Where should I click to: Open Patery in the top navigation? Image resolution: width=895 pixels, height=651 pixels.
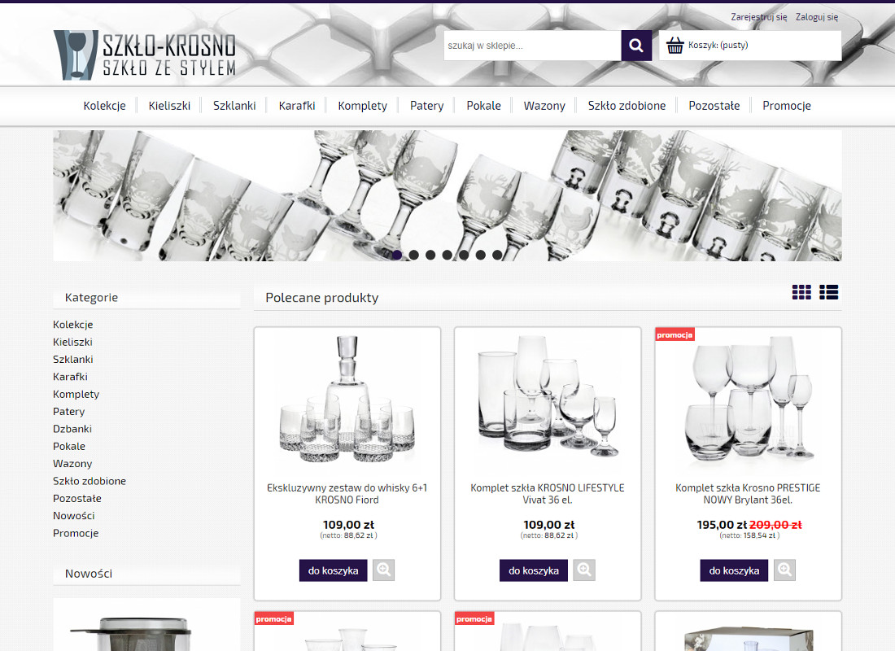tap(427, 106)
